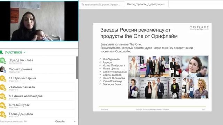Click the Модератор role label under Мария Кузьмина
223x125 pixels.
tap(14, 72)
